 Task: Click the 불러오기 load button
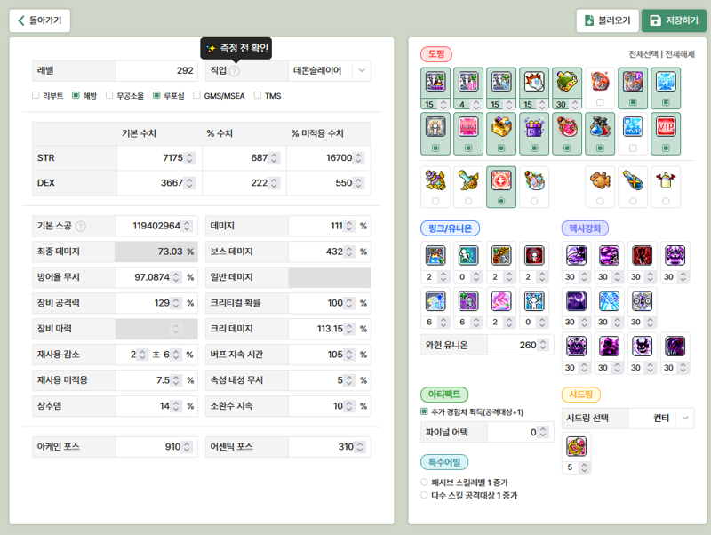point(608,20)
